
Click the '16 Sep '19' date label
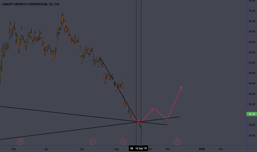tap(141, 148)
